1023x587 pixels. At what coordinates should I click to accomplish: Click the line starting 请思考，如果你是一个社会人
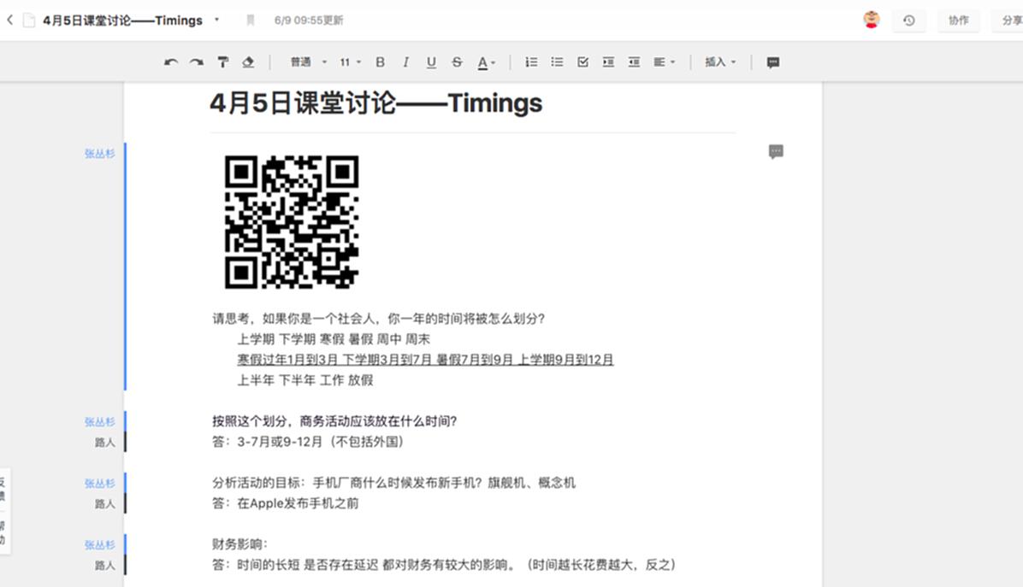[378, 319]
